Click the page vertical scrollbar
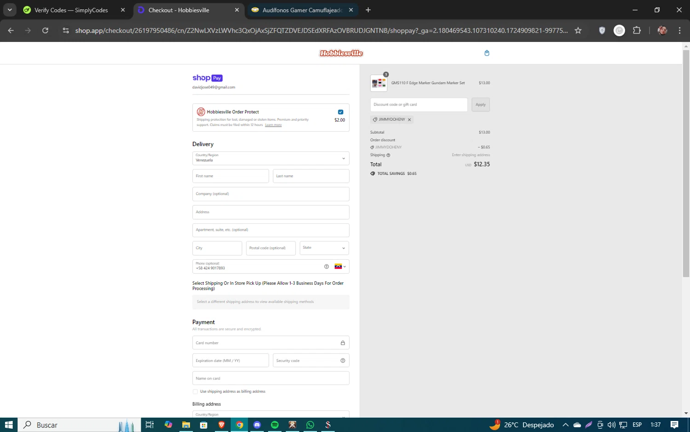This screenshot has width=690, height=432. [x=686, y=161]
